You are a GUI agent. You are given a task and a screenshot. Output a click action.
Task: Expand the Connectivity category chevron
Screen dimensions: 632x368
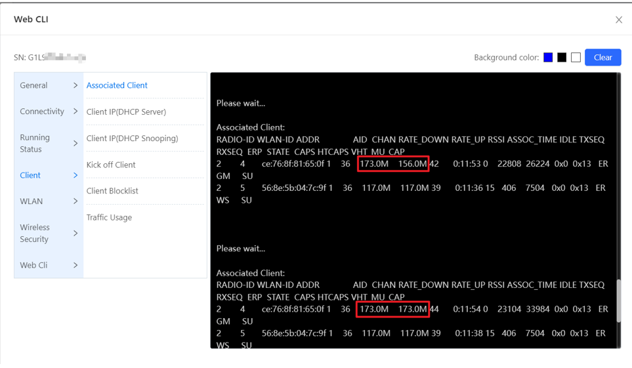(x=75, y=112)
